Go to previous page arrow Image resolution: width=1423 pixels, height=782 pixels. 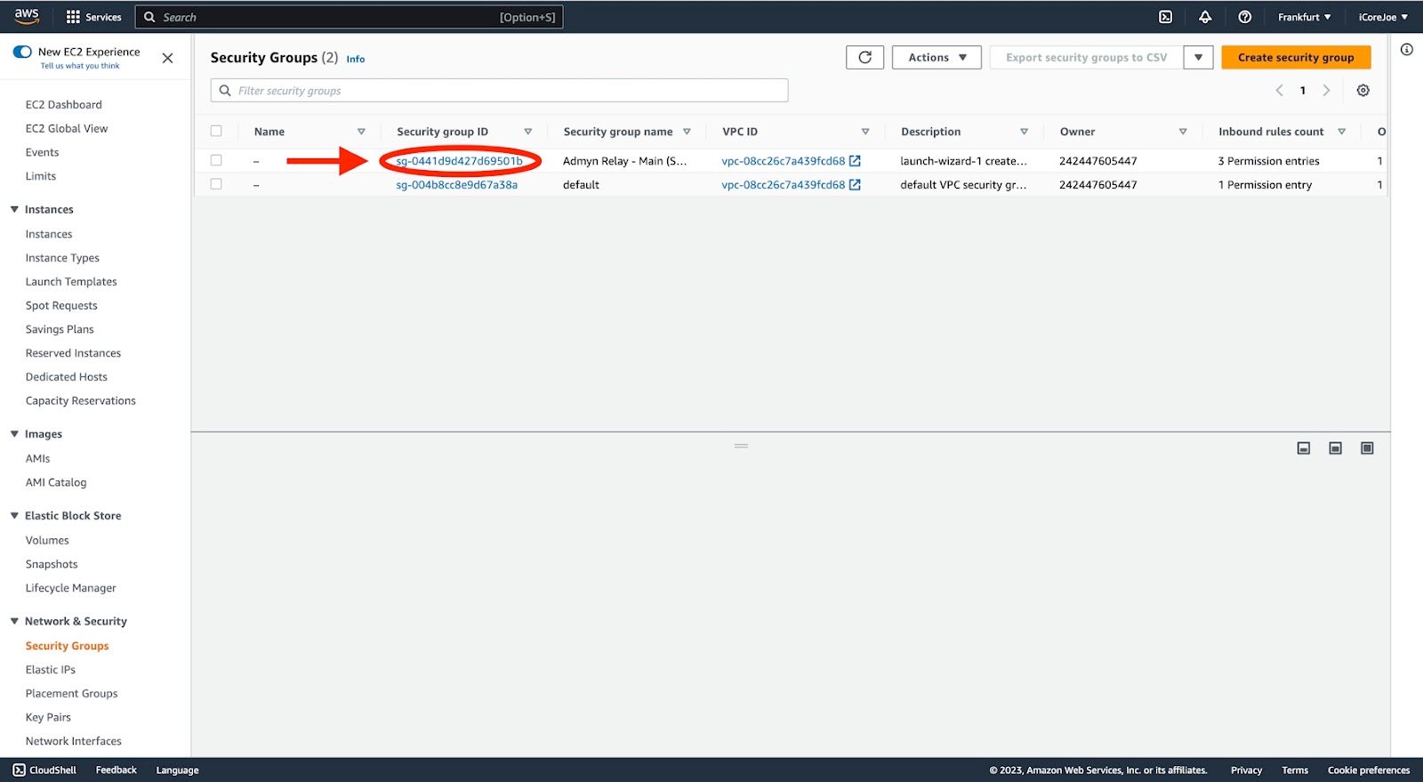tap(1280, 90)
